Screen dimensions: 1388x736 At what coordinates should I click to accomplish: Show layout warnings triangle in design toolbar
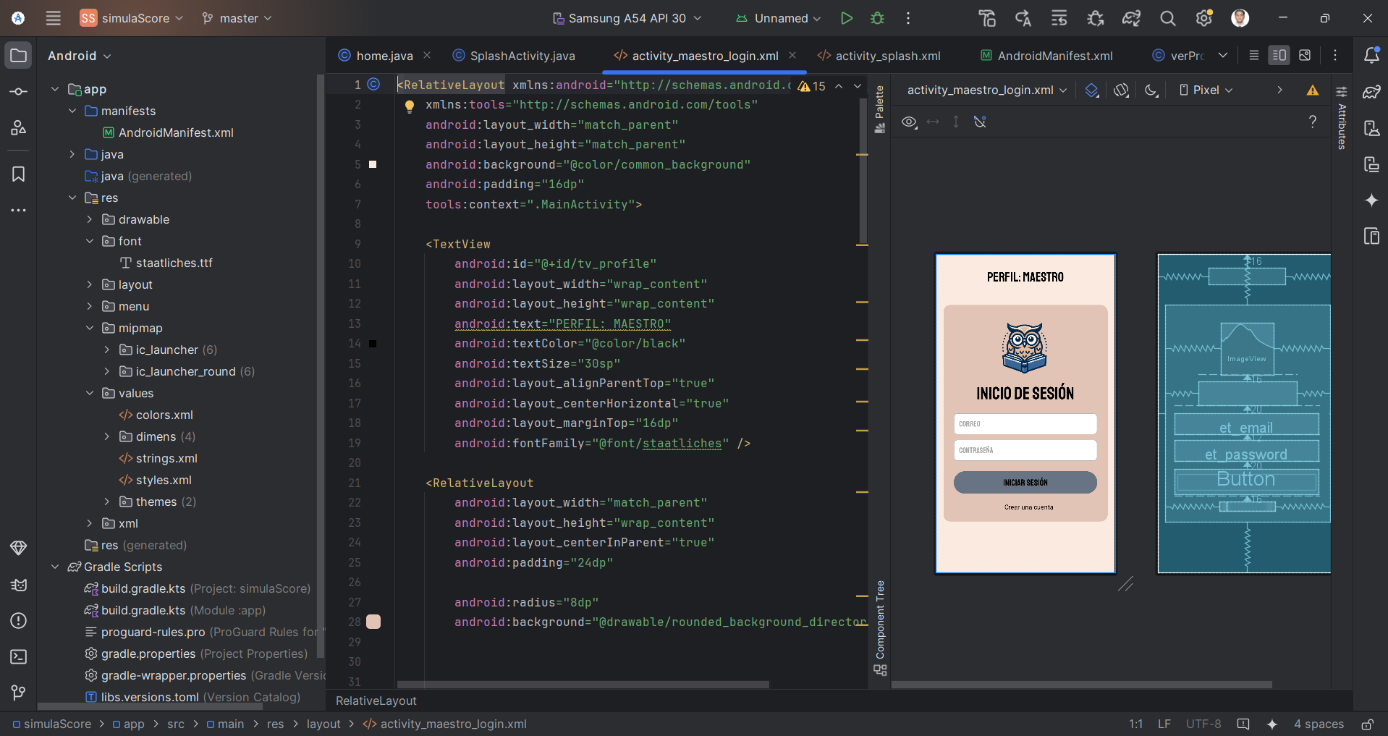pos(1312,90)
